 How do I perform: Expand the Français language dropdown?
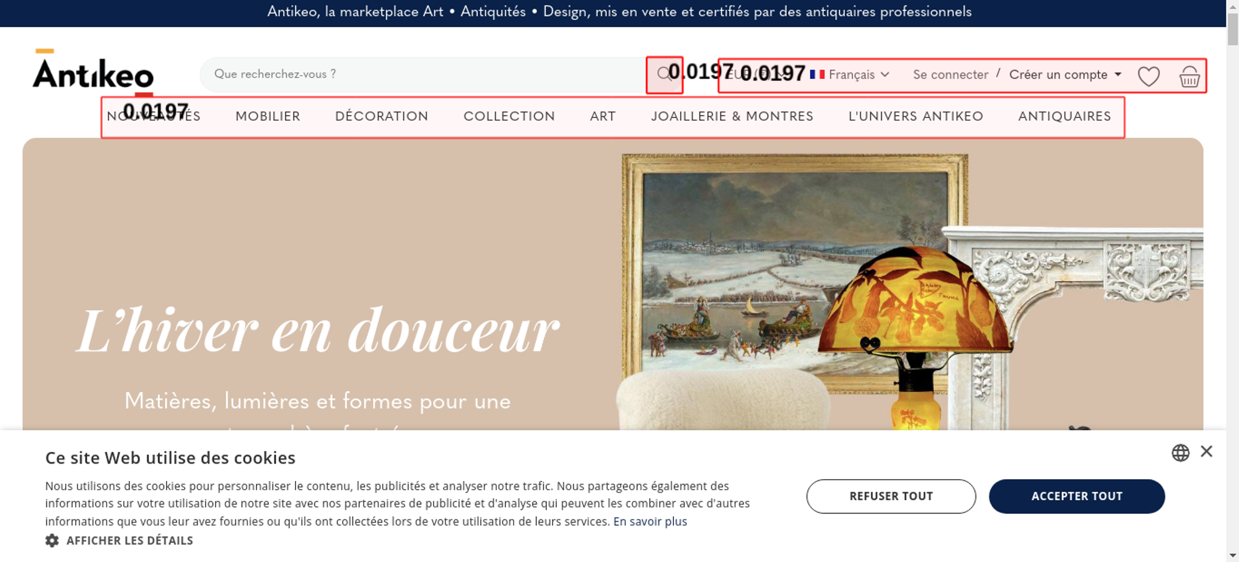click(859, 74)
